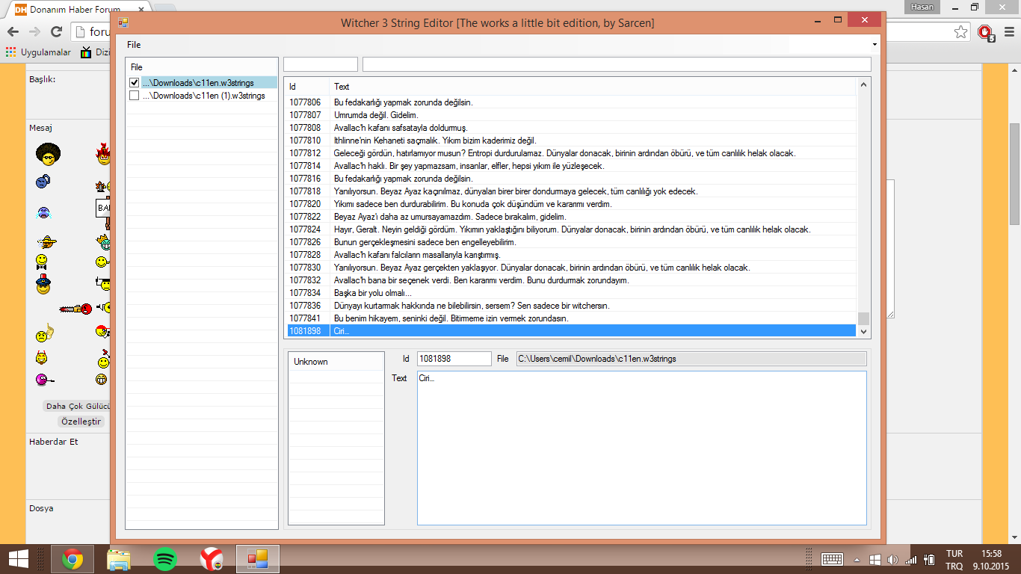Open File Explorer from the taskbar
The image size is (1021, 574).
[x=119, y=559]
